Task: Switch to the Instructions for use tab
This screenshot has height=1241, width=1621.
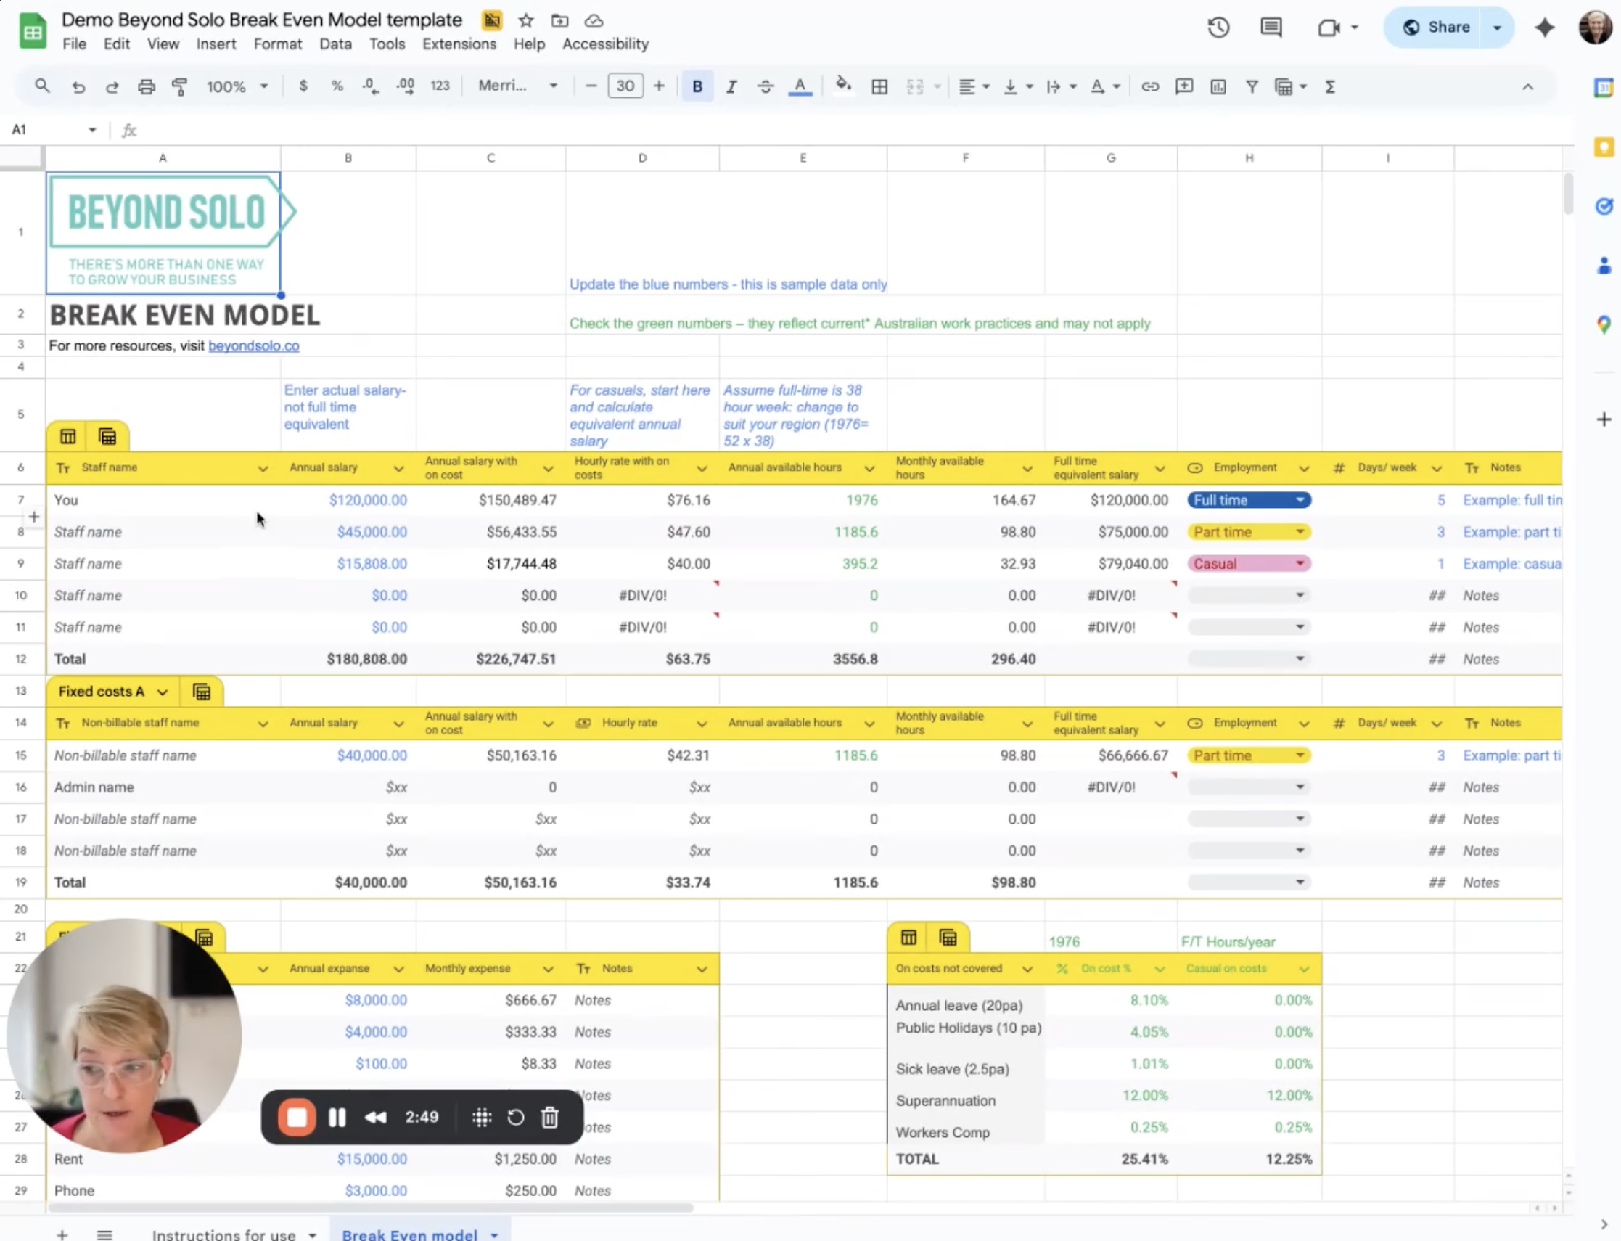Action: (x=223, y=1234)
